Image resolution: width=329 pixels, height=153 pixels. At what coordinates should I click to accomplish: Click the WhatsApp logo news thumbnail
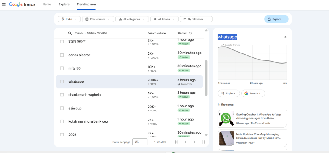point(226,119)
